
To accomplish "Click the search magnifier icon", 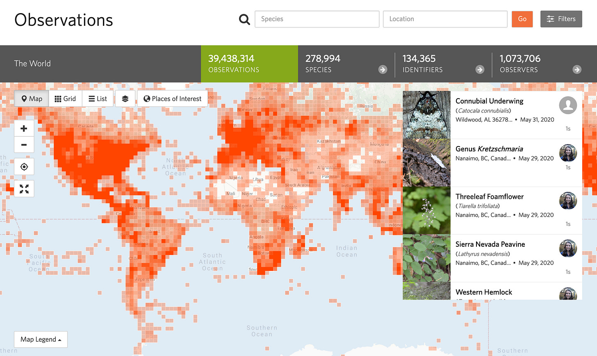I will [x=244, y=19].
